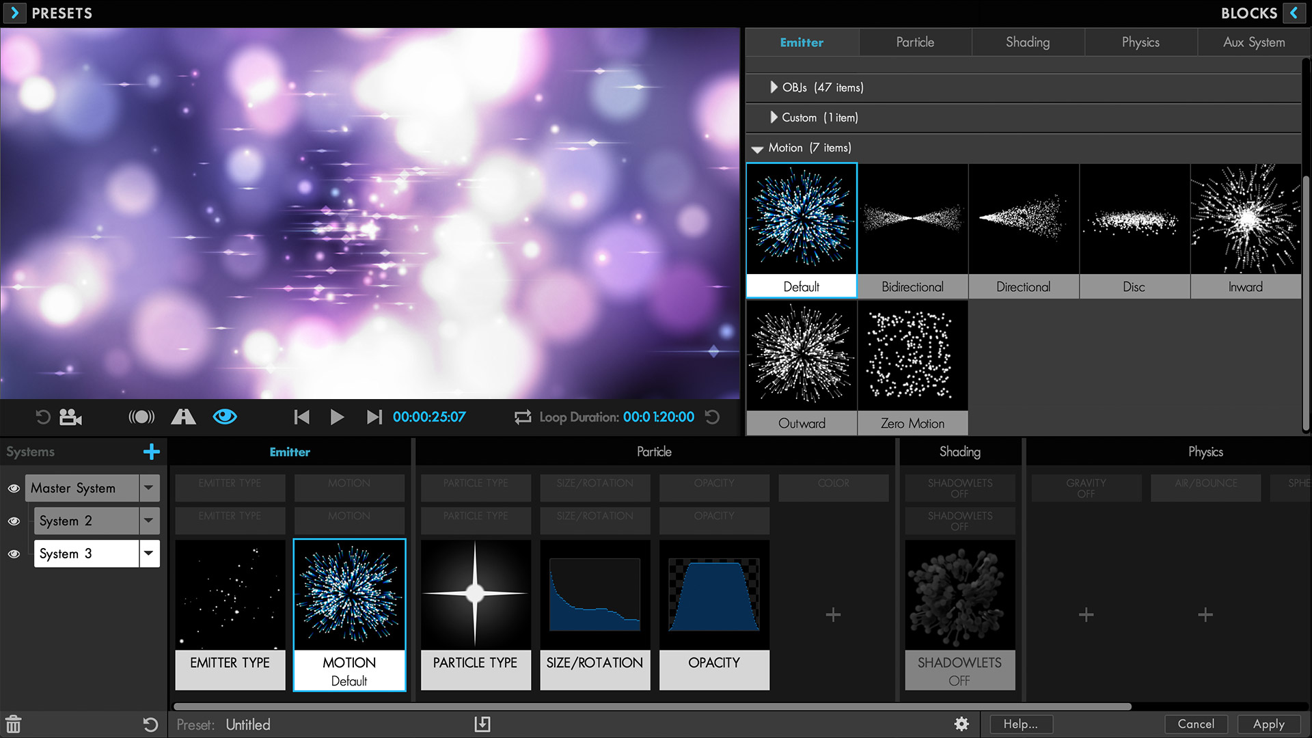
Task: Toggle the loop playback icon
Action: [523, 417]
